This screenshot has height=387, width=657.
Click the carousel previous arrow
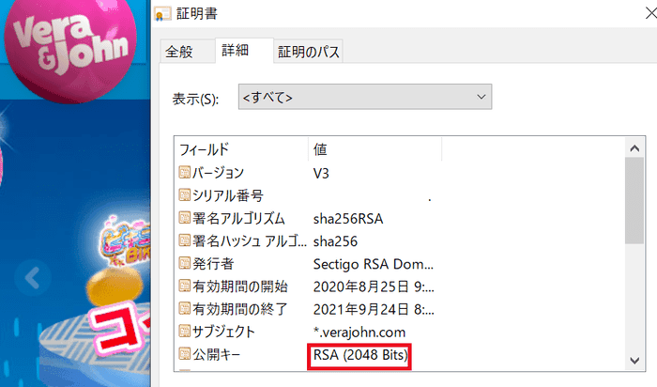coord(33,277)
